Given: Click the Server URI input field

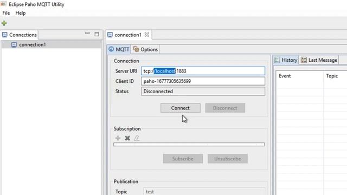Looking at the screenshot, I should [x=203, y=71].
